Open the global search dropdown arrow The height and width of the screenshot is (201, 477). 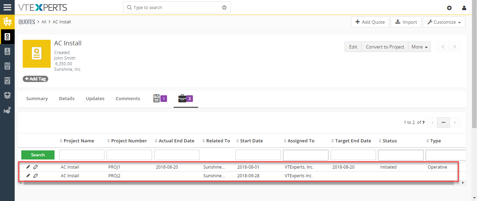coord(224,8)
